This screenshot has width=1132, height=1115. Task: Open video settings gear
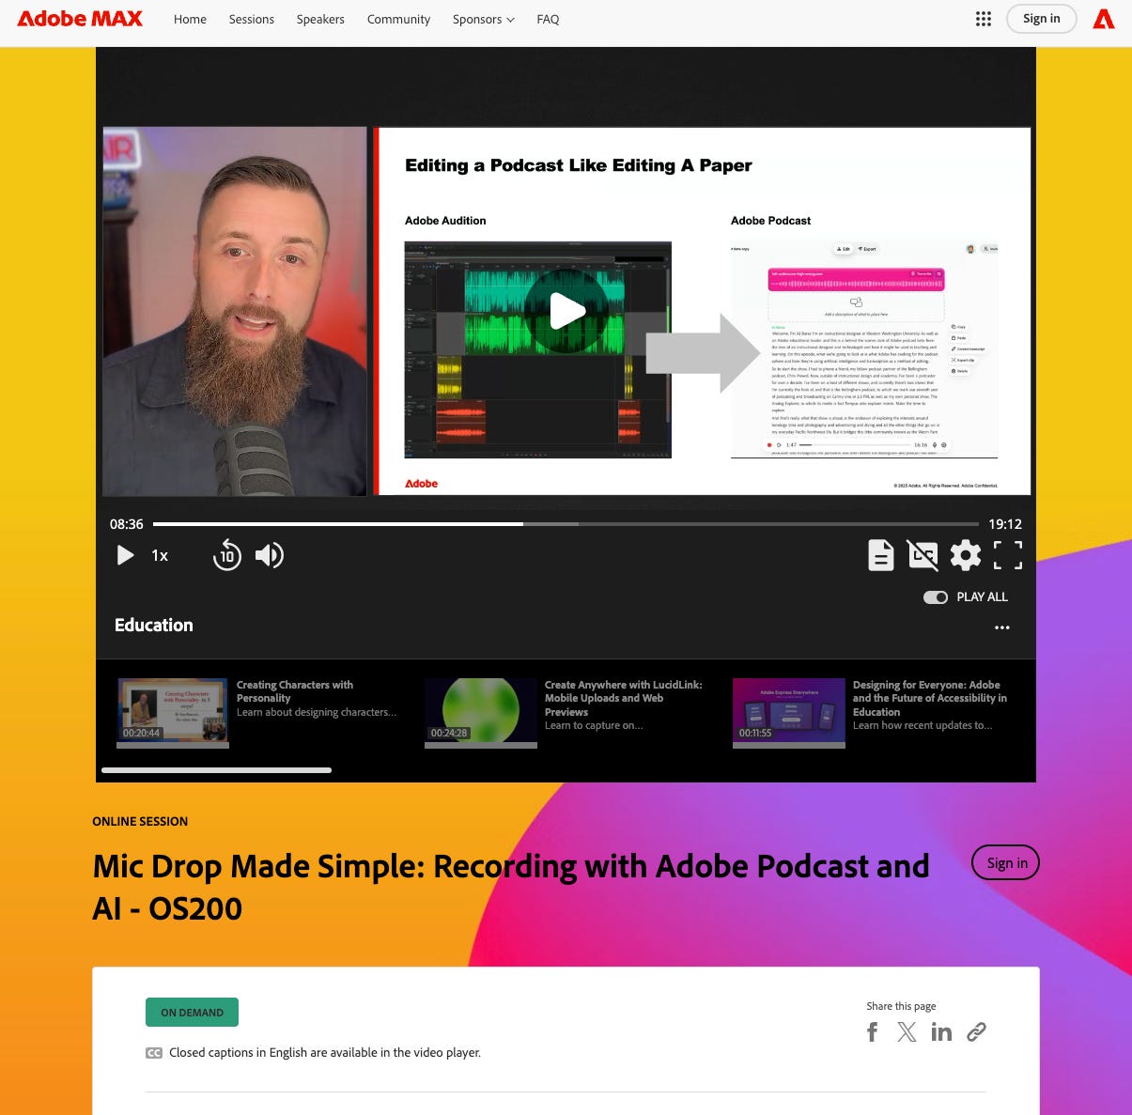pos(966,555)
